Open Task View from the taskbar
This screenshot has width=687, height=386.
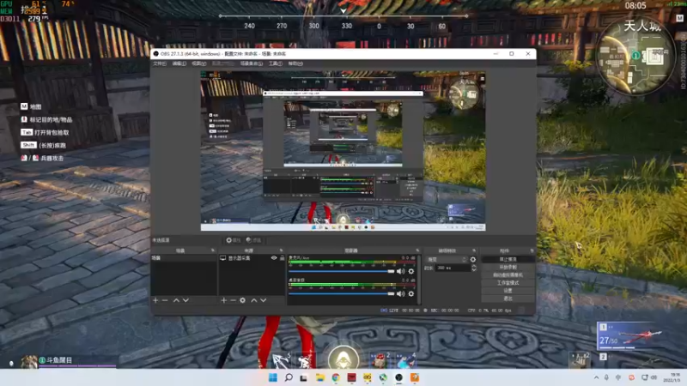pos(304,377)
